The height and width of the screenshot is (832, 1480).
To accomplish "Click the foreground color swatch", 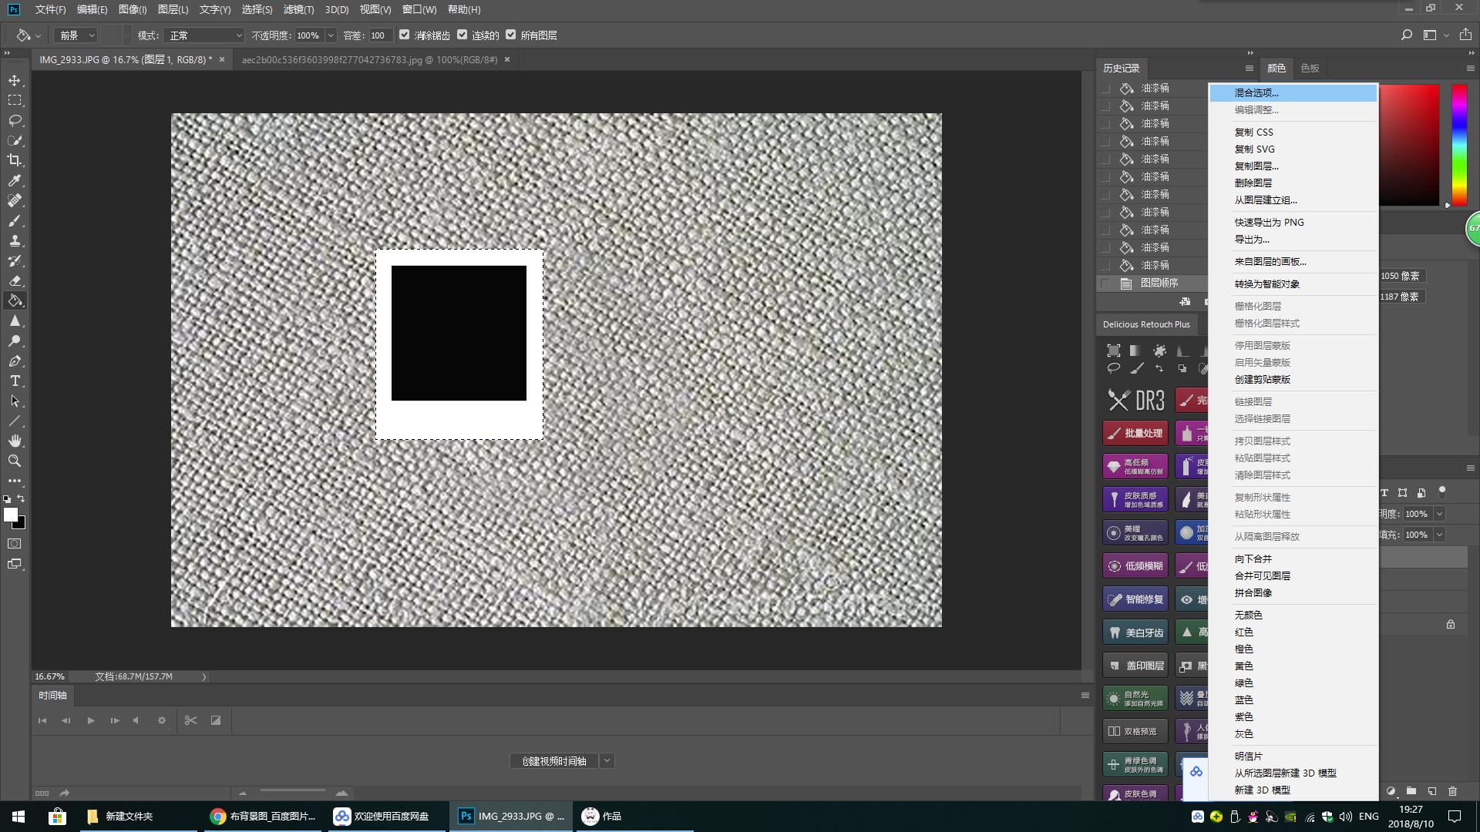I will coord(10,515).
